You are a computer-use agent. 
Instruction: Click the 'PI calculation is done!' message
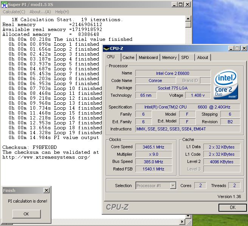pos(28,201)
